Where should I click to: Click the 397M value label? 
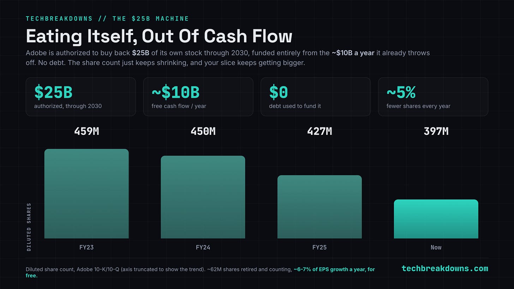436,131
